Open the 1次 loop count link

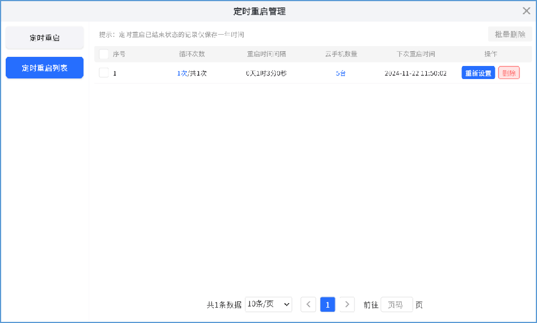tap(182, 73)
